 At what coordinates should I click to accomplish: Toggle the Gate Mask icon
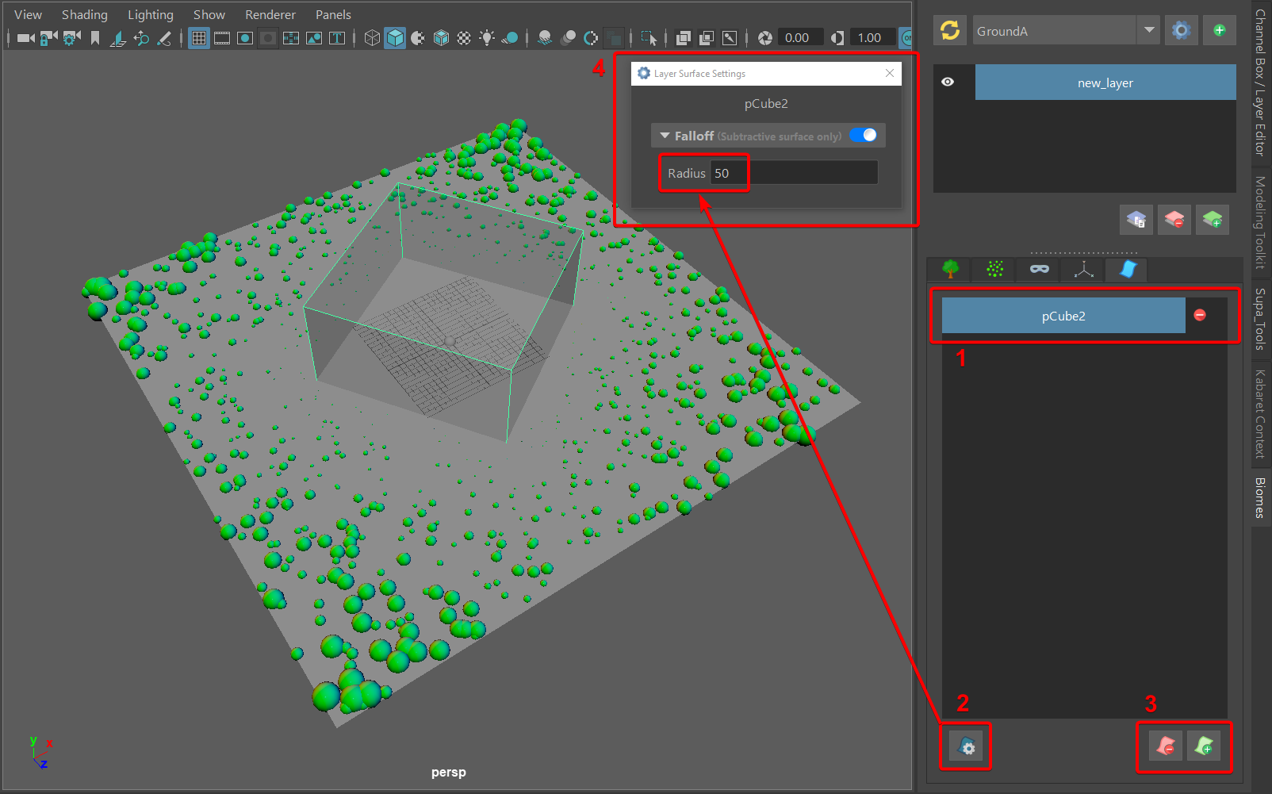point(268,37)
